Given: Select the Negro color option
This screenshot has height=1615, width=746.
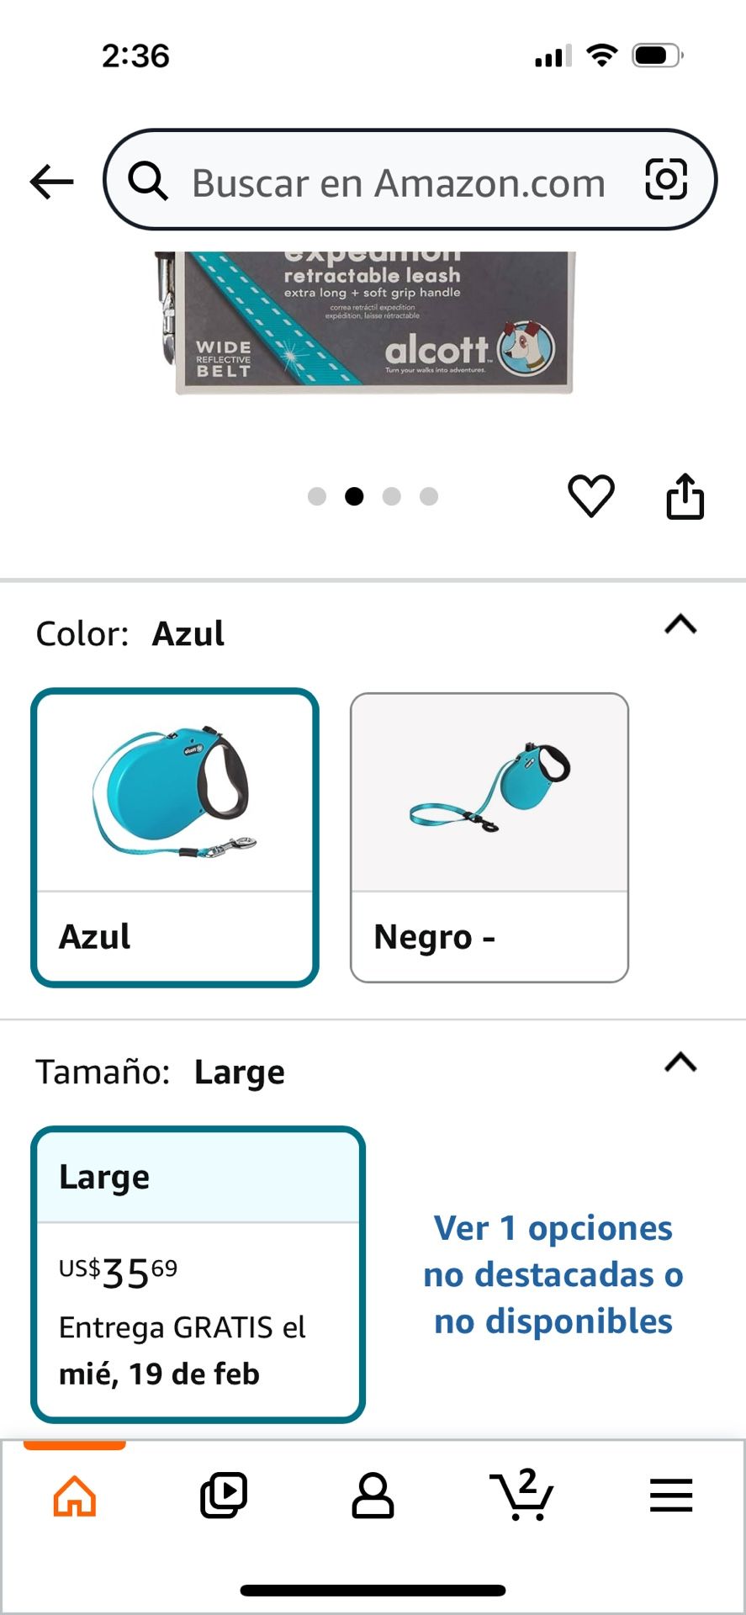Looking at the screenshot, I should click(489, 837).
